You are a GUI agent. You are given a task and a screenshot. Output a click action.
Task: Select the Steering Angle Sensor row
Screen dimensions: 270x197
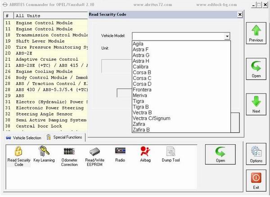click(x=46, y=114)
